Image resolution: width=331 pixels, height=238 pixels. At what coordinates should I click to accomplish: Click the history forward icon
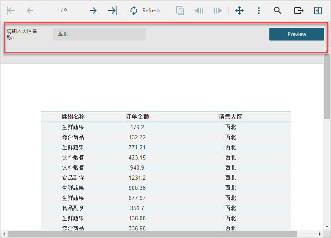pyautogui.click(x=218, y=11)
